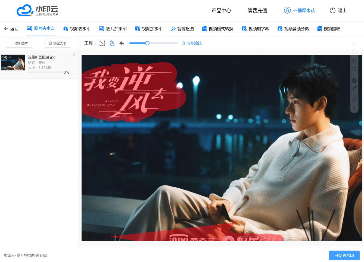Click the 清空列表 button
This screenshot has height=262, width=364.
58,43
